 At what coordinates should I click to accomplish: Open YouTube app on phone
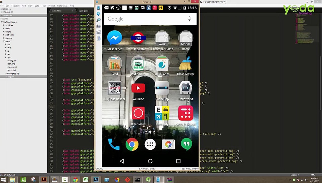click(138, 88)
